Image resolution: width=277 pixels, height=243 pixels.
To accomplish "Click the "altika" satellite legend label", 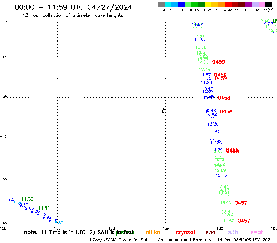I will coord(153,232).
